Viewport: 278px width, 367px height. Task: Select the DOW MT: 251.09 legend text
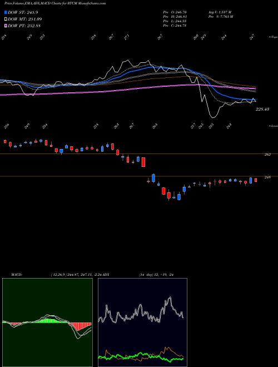pyautogui.click(x=25, y=19)
